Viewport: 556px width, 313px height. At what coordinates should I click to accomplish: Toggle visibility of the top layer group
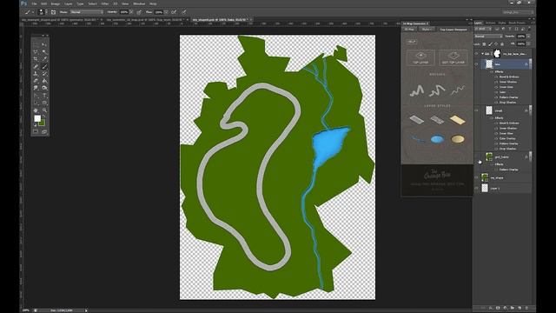tap(476, 54)
